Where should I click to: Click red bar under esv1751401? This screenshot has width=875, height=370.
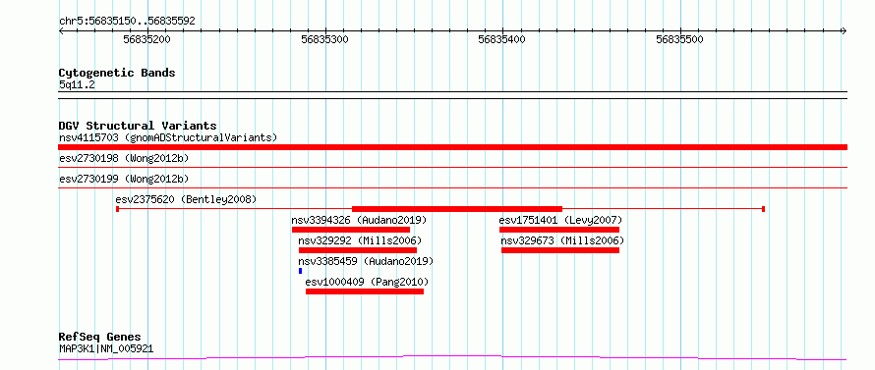pyautogui.click(x=559, y=230)
